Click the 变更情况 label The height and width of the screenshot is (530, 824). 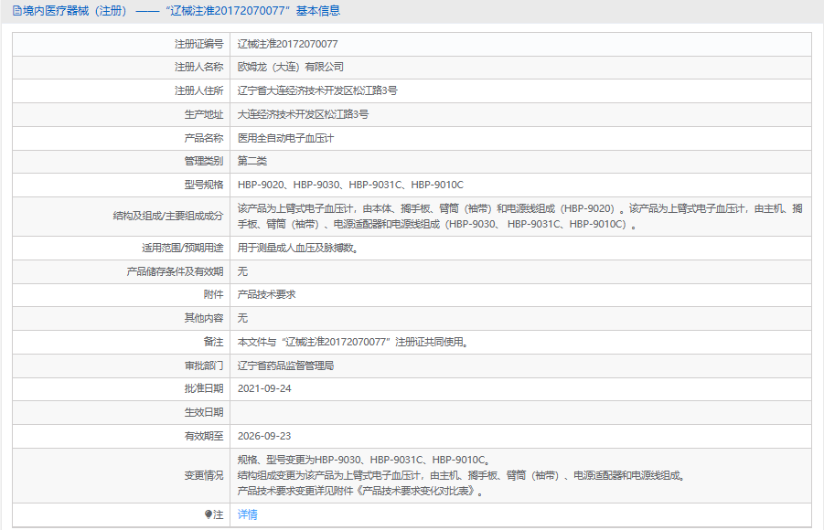(x=203, y=475)
